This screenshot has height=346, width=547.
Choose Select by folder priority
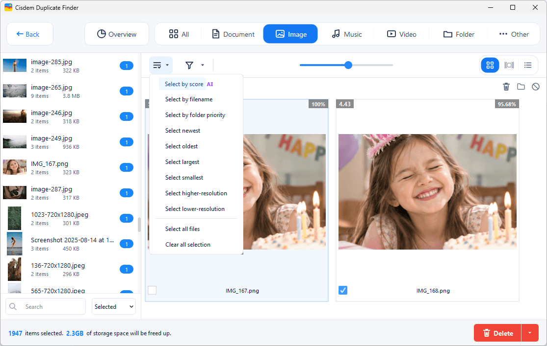(195, 115)
